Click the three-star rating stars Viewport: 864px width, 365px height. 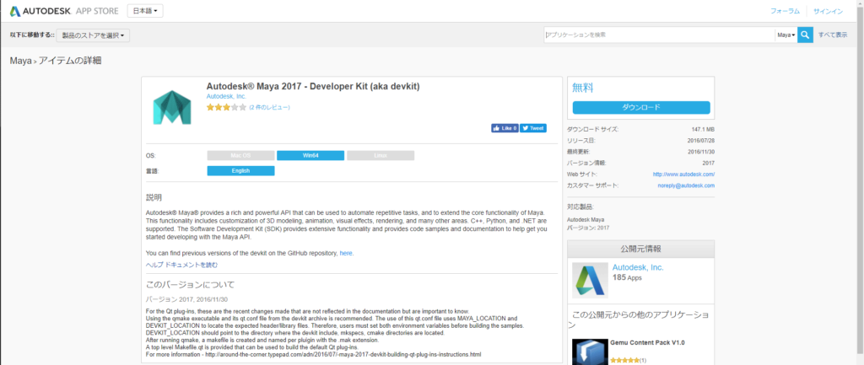click(x=226, y=108)
